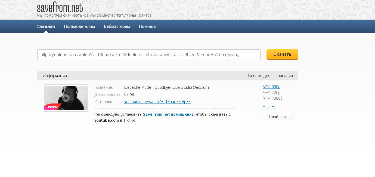Follow the SaveFrom.net помощника link

click(x=168, y=114)
